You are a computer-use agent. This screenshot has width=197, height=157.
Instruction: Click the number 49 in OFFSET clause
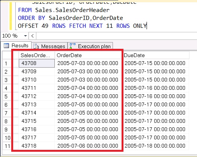pyautogui.click(x=45, y=26)
